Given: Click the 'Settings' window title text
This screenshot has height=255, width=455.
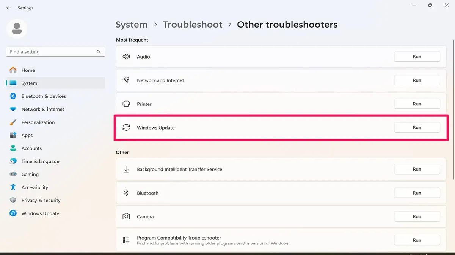Looking at the screenshot, I should point(25,8).
